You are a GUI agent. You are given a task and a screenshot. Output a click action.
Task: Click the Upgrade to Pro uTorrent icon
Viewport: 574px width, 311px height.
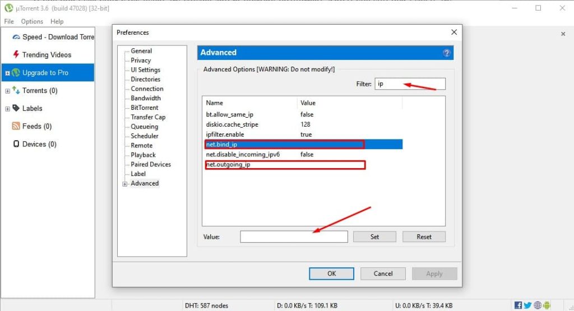pos(16,72)
